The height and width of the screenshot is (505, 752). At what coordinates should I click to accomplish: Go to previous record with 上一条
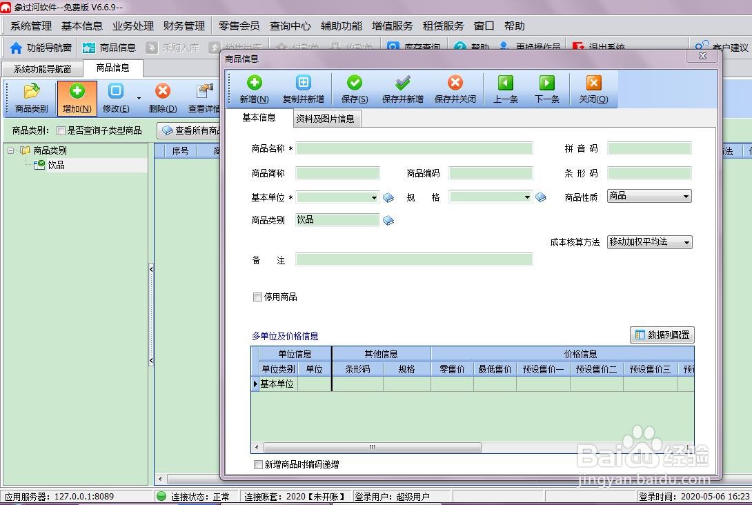[506, 89]
